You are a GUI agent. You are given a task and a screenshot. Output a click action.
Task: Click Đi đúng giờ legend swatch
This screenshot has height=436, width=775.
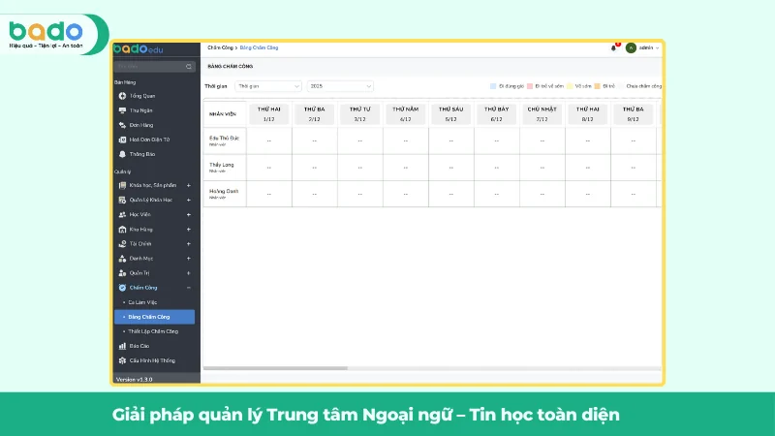click(x=493, y=86)
